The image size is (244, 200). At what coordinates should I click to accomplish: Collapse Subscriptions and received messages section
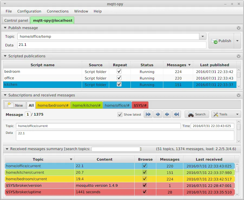(5, 95)
